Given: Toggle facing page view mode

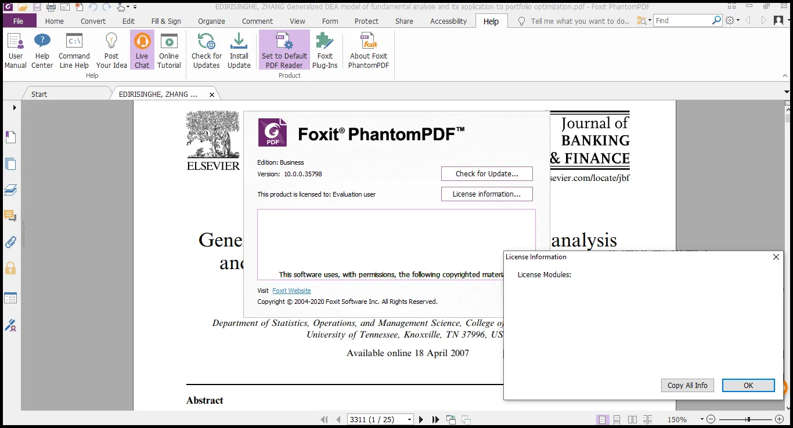Looking at the screenshot, I should [x=632, y=419].
